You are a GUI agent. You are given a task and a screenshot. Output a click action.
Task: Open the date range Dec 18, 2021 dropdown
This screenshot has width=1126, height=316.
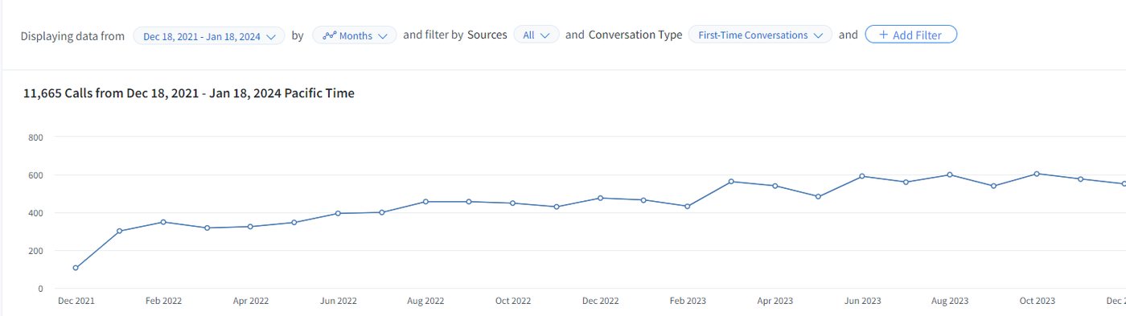209,35
